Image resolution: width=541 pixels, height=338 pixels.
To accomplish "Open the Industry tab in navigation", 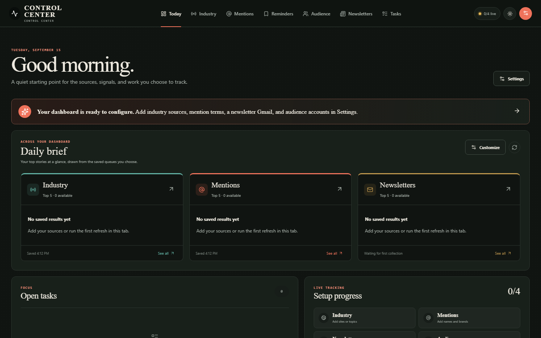I will pos(204,14).
